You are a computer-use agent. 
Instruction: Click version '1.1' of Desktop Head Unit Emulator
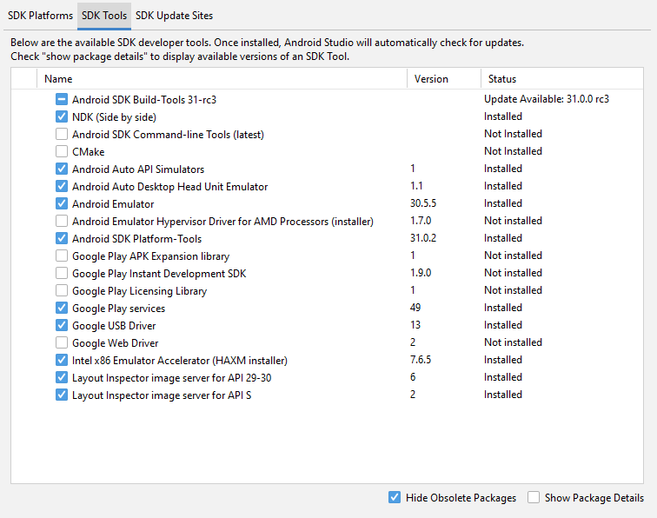click(x=416, y=186)
